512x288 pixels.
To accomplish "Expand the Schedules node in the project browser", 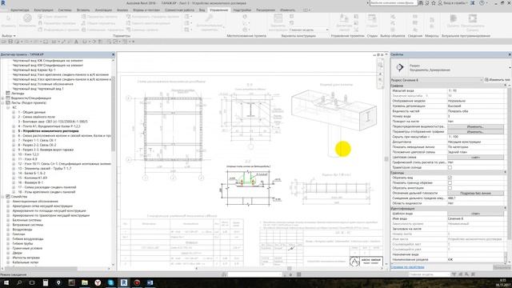I will coord(3,98).
